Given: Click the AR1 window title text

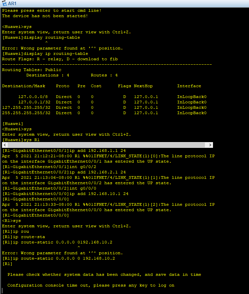Looking at the screenshot, I should point(12,4).
